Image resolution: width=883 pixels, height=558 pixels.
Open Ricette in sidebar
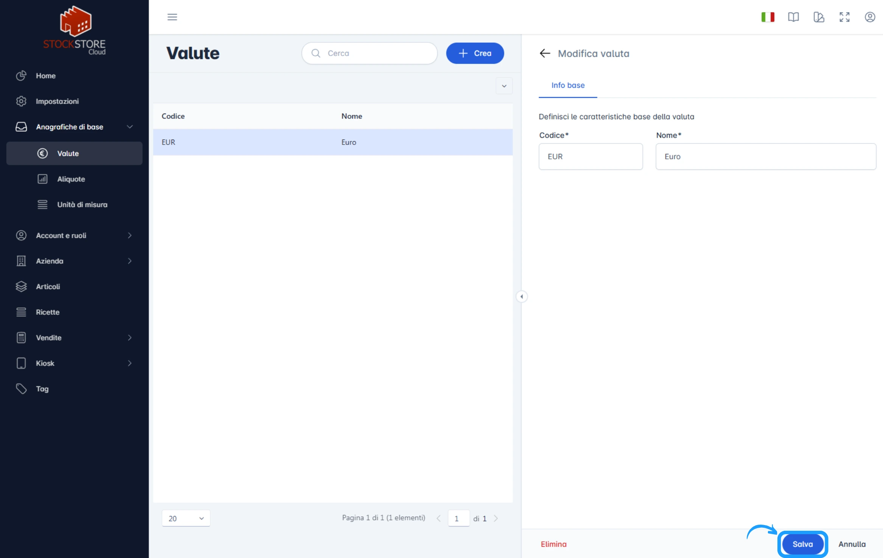pyautogui.click(x=74, y=312)
